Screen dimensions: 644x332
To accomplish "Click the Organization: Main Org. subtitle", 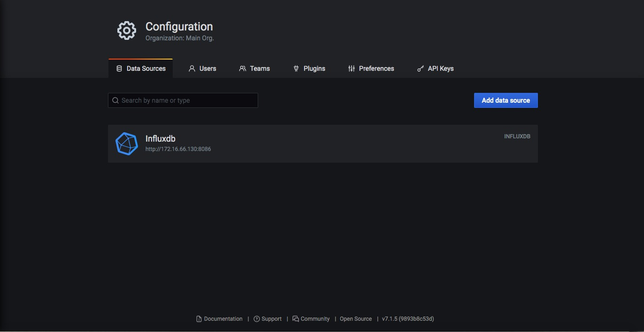I will (x=180, y=38).
